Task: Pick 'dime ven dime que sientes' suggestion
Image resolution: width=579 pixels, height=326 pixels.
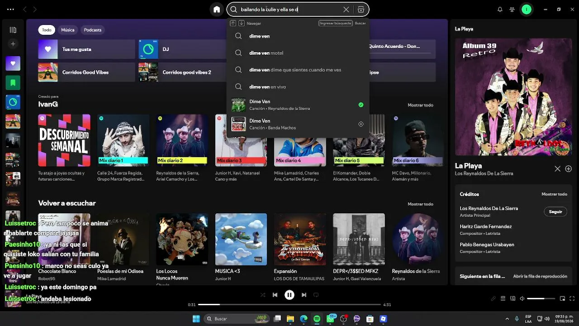Action: pos(298,70)
